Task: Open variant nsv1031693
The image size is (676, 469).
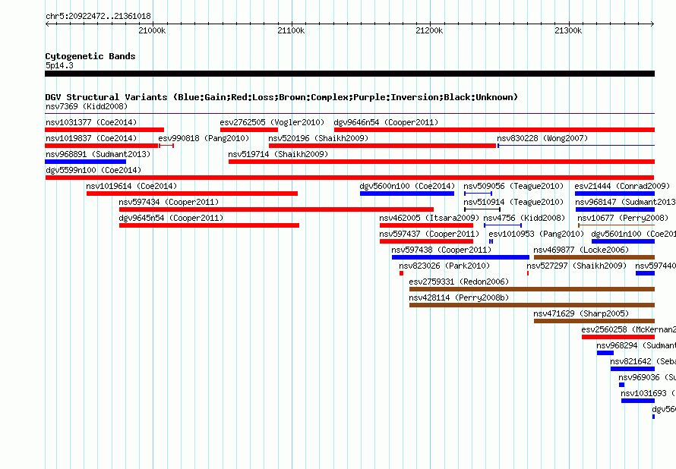Action: 648,393
